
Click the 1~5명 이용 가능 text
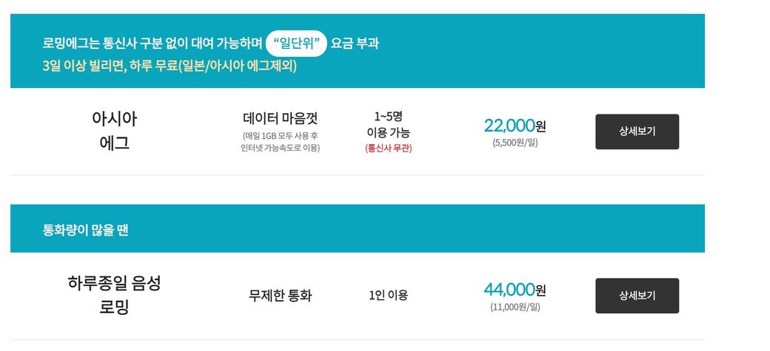[x=388, y=124]
